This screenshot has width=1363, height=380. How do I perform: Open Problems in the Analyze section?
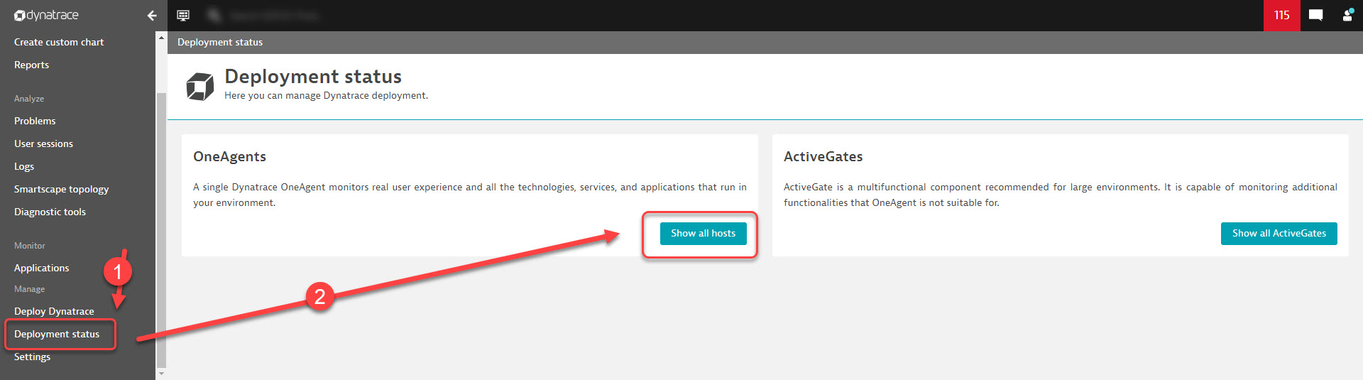click(35, 121)
